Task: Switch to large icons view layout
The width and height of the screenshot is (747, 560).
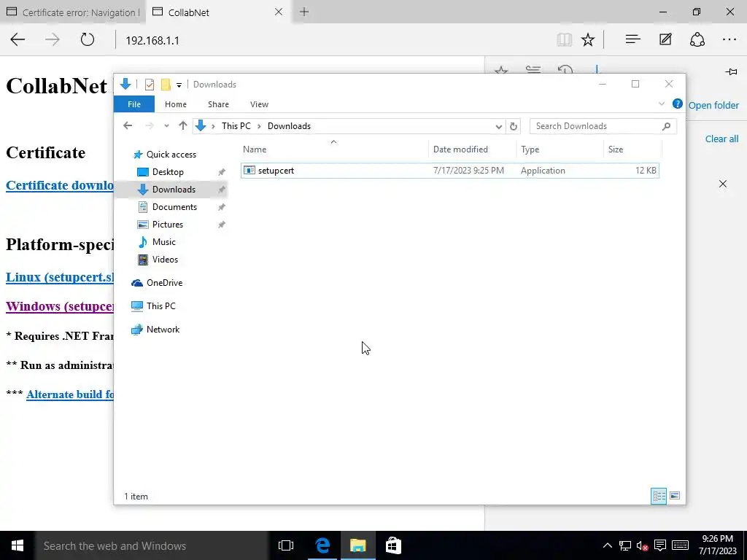Action: pos(675,496)
